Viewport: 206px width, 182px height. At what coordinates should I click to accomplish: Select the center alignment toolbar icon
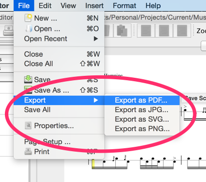164,30
